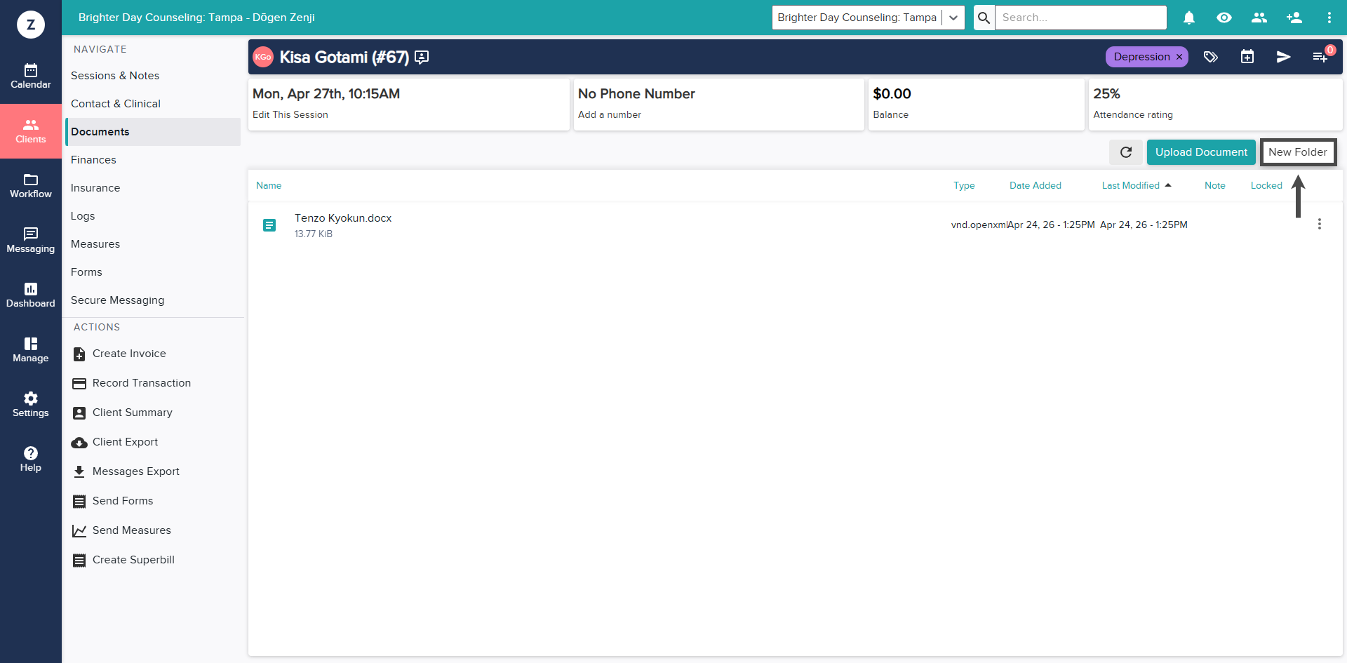
Task: Click the Create Invoice icon
Action: (79, 354)
